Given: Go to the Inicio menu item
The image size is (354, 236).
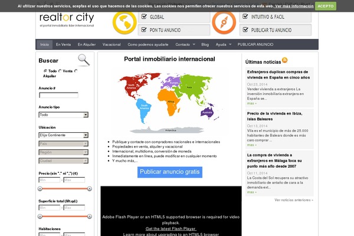Looking at the screenshot, I should pos(44,44).
